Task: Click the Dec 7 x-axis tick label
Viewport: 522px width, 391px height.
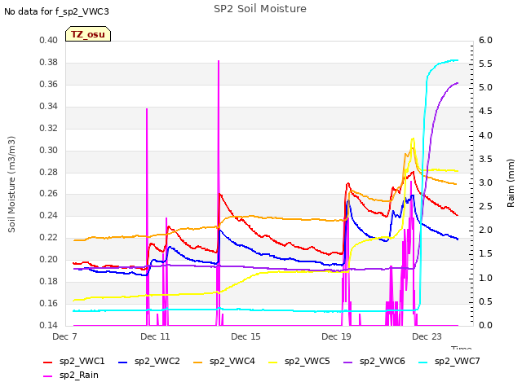Action: pos(64,336)
